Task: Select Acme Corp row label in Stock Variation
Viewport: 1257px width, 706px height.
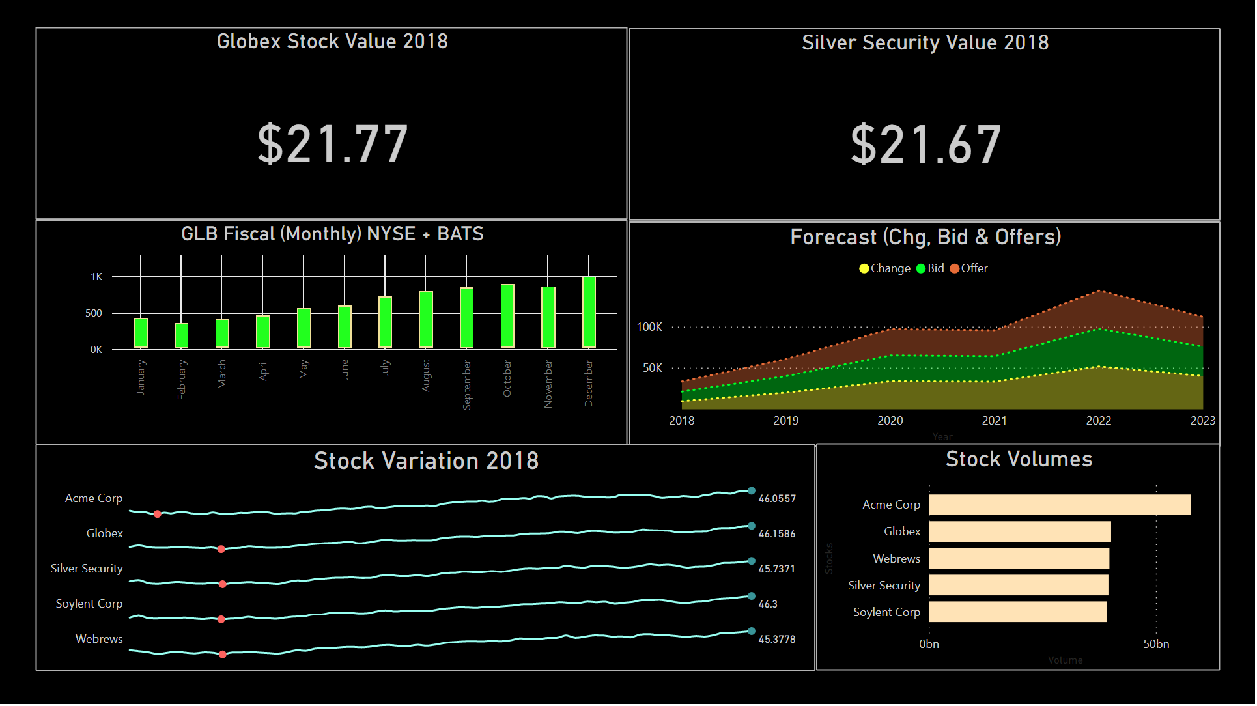Action: click(x=94, y=498)
